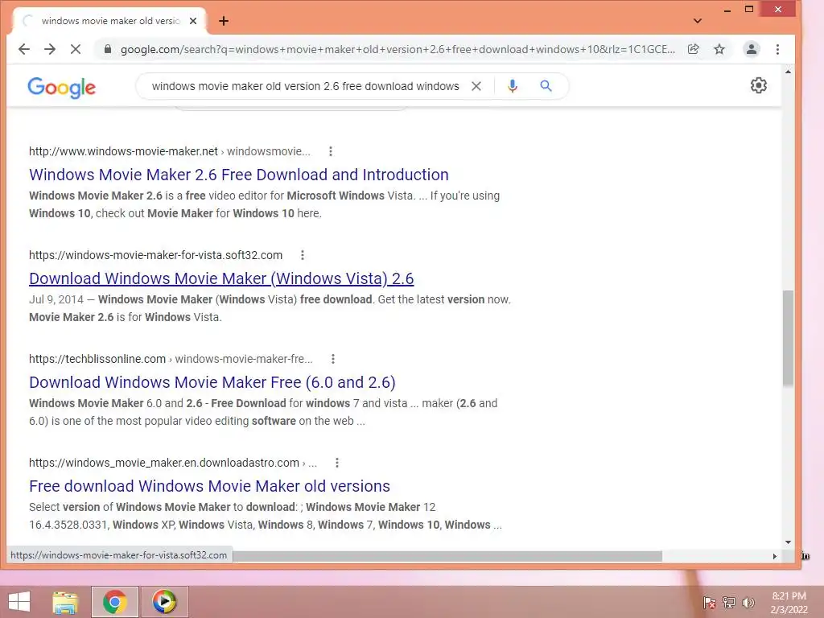Viewport: 824px width, 618px height.
Task: Clear the Google search box text
Action: (x=476, y=86)
